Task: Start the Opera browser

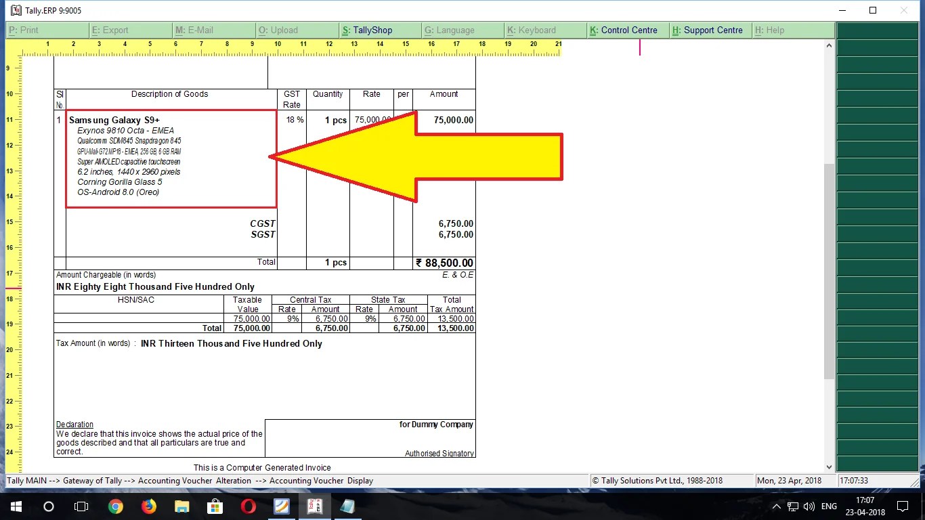Action: pos(248,506)
